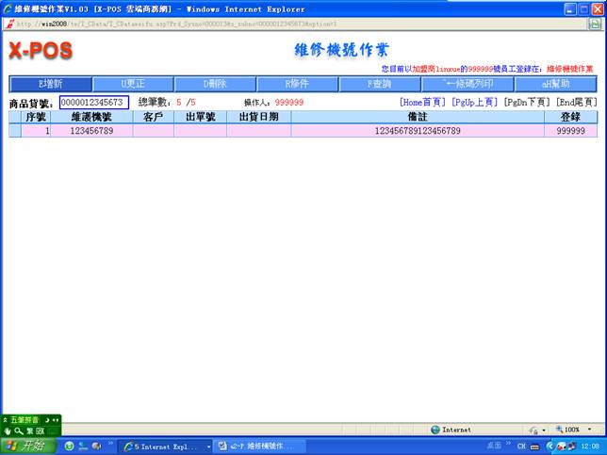The image size is (607, 455).
Task: Jump to End尾頁 link
Action: (x=575, y=102)
